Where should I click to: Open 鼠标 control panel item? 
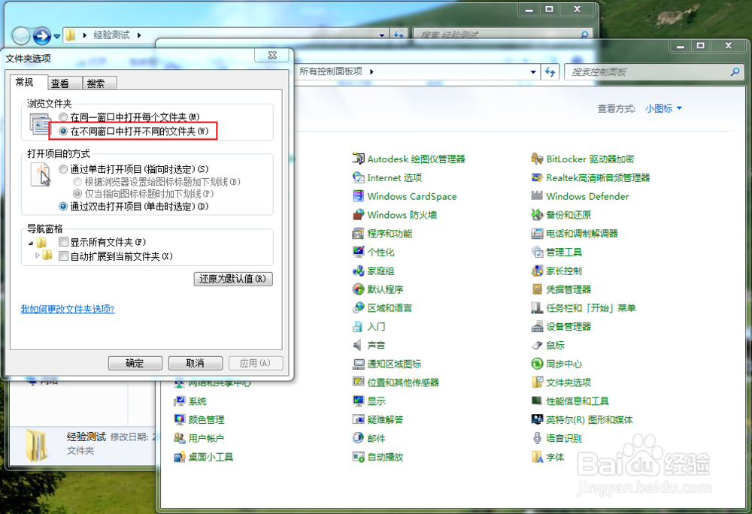[x=556, y=346]
